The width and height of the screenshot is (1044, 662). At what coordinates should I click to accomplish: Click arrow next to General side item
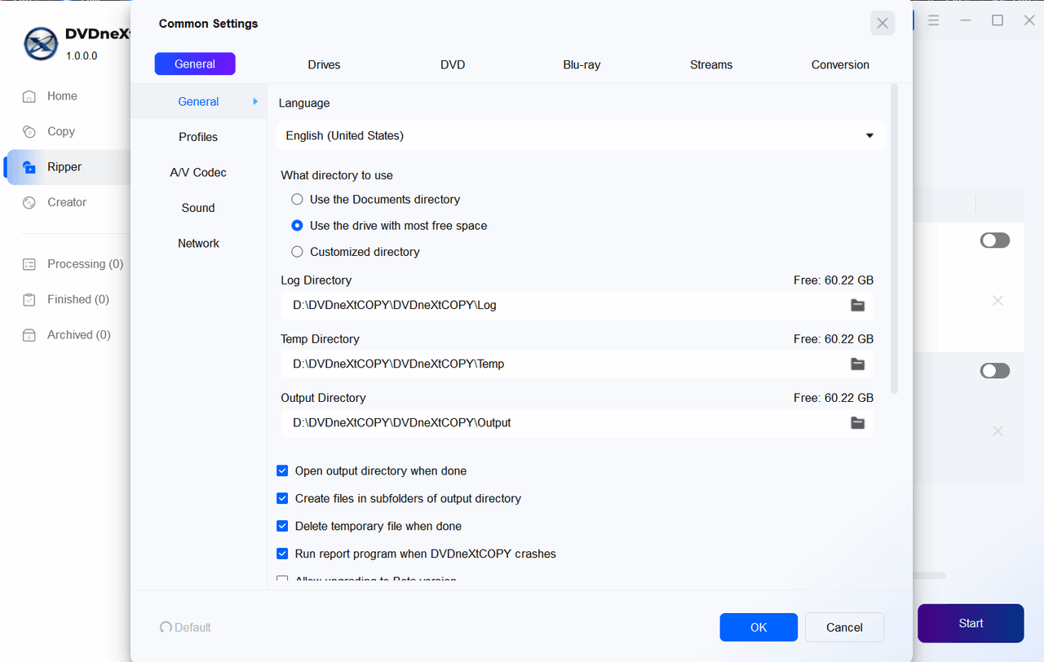(255, 102)
